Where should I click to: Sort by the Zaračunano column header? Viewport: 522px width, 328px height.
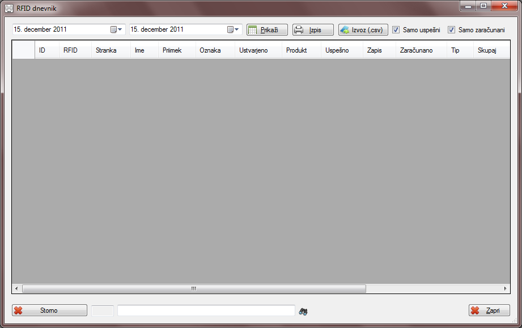click(421, 50)
